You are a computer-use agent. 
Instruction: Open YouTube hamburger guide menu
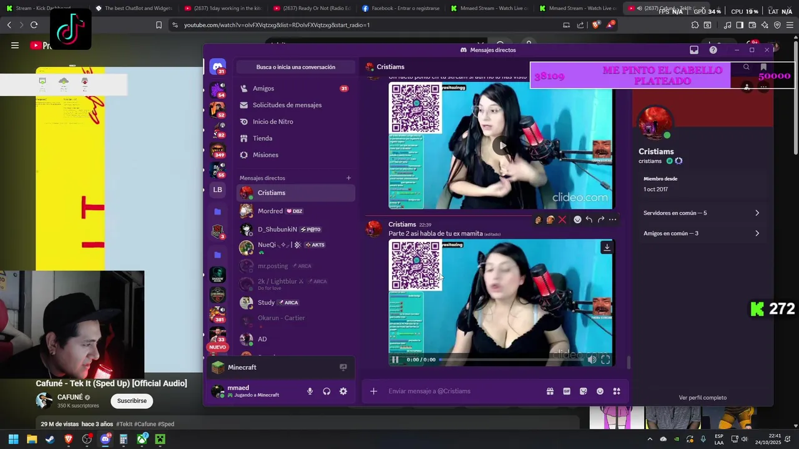point(15,46)
